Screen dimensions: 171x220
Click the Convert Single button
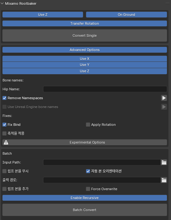click(85, 36)
